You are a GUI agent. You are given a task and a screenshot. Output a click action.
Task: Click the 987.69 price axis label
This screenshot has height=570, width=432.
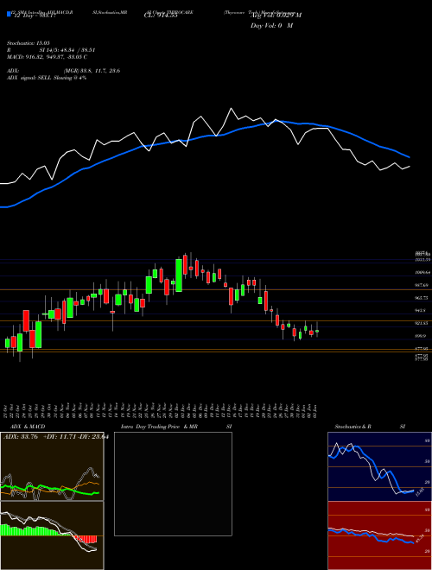coord(422,285)
